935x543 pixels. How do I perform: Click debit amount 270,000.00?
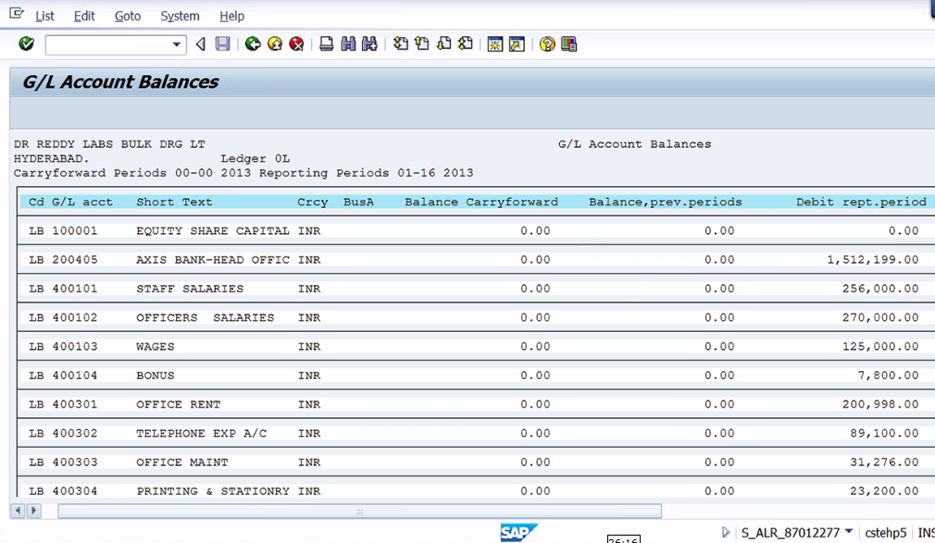(x=880, y=317)
